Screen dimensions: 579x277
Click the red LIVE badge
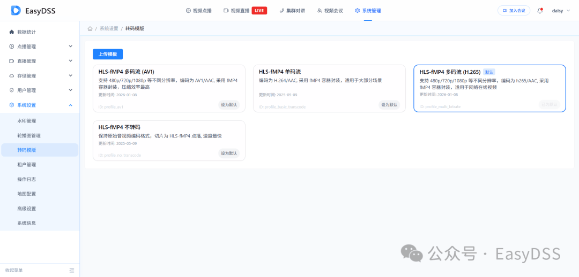(x=259, y=11)
